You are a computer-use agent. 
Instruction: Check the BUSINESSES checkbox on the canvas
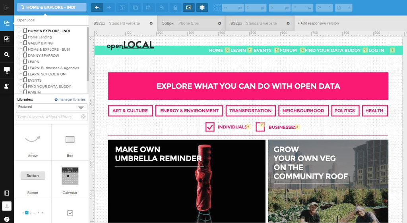pos(260,127)
